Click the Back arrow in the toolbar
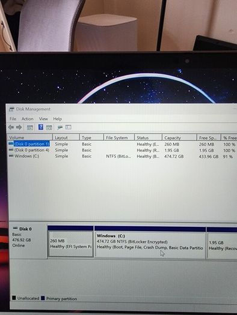Viewport: 237px width, 315px height. [11, 127]
